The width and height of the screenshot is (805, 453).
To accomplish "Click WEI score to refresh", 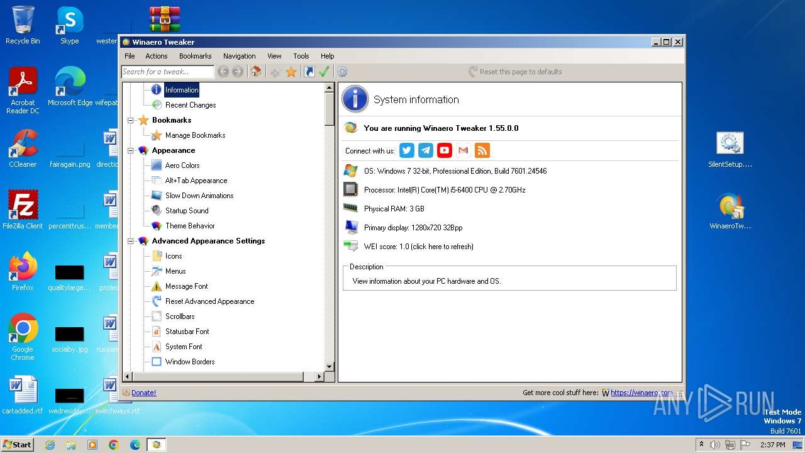I will 419,247.
